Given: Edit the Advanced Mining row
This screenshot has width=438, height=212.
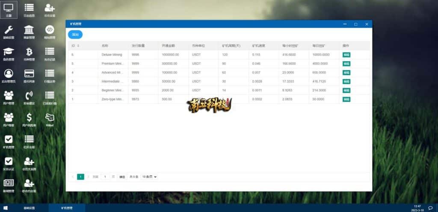Looking at the screenshot, I should 346,72.
